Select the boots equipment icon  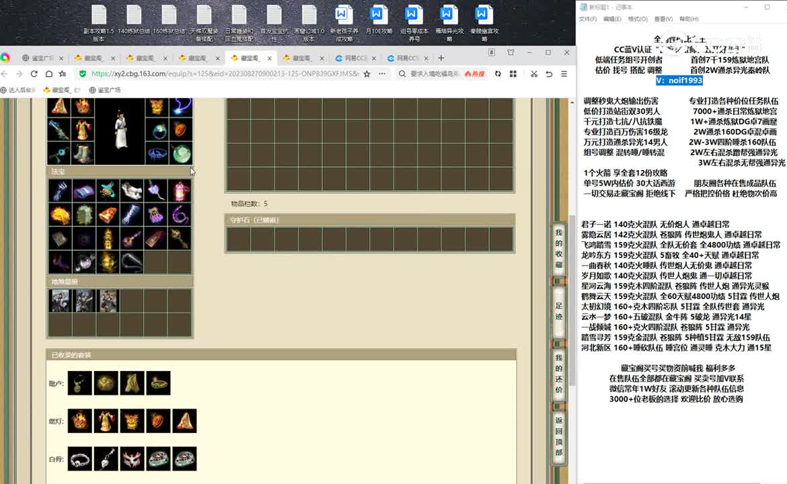(x=83, y=153)
